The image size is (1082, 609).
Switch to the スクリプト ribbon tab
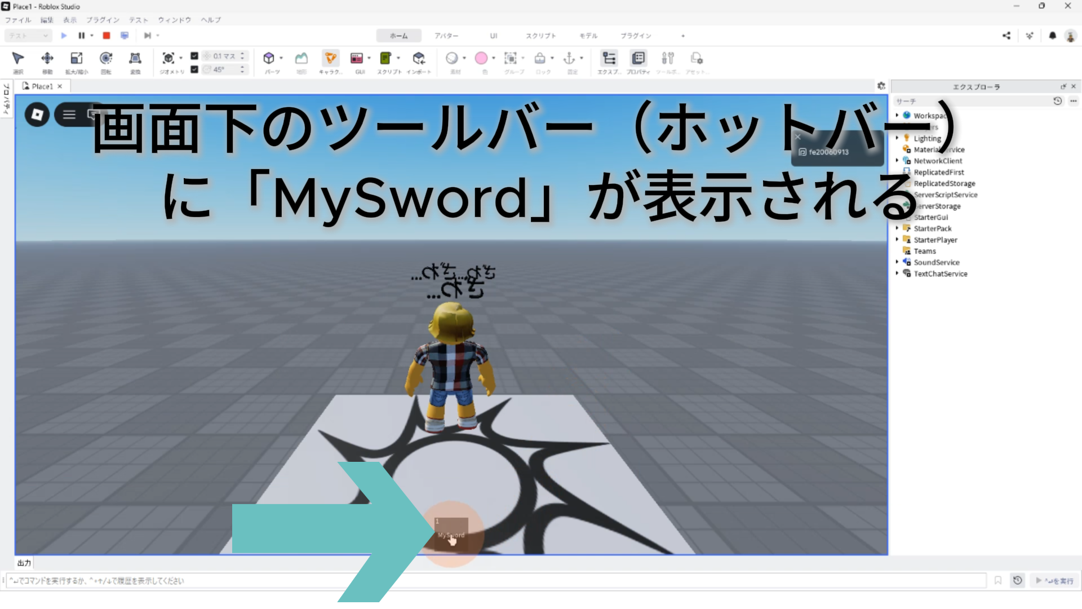(540, 36)
